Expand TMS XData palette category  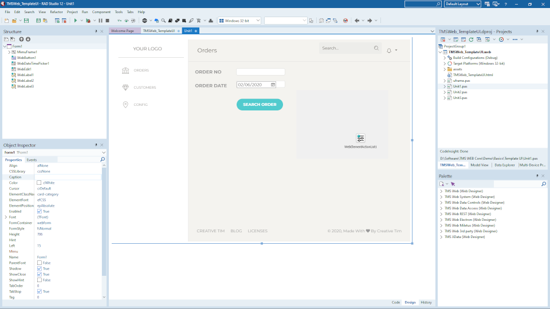click(x=441, y=237)
